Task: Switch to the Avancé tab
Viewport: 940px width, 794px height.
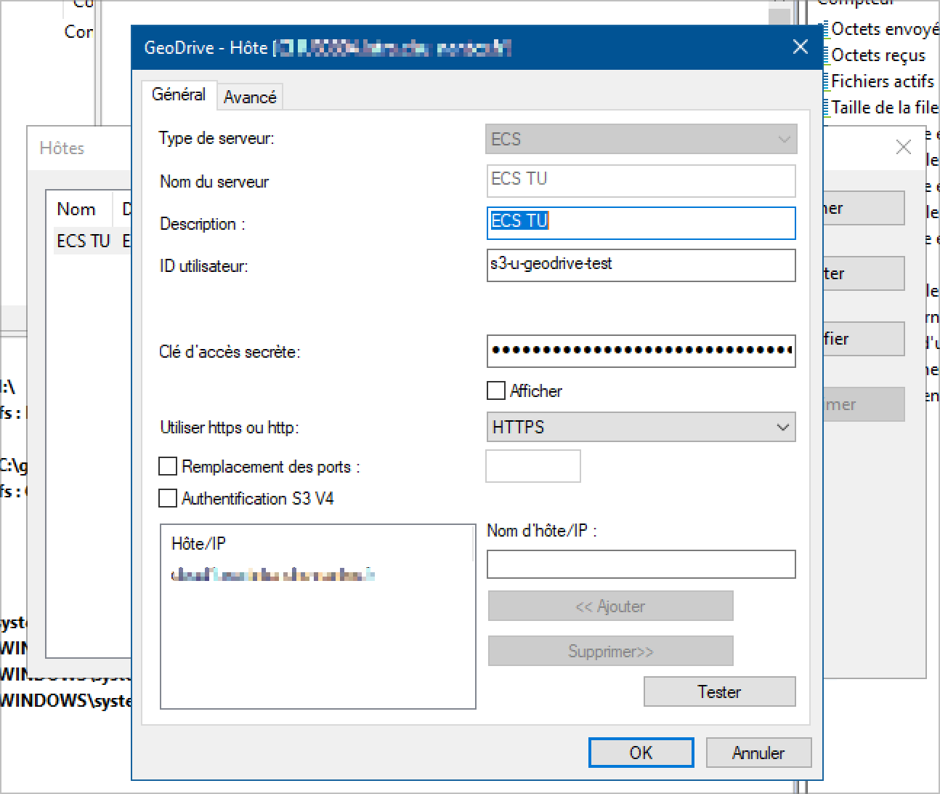Action: point(250,97)
